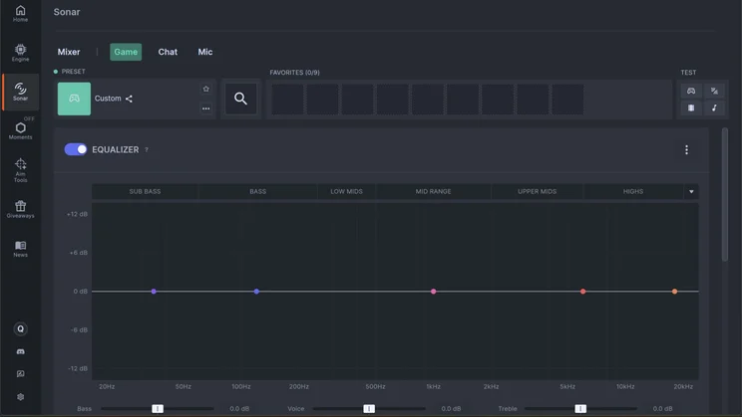Select the UPPER MIDS band header
Viewport: 742px width, 417px height.
[538, 192]
